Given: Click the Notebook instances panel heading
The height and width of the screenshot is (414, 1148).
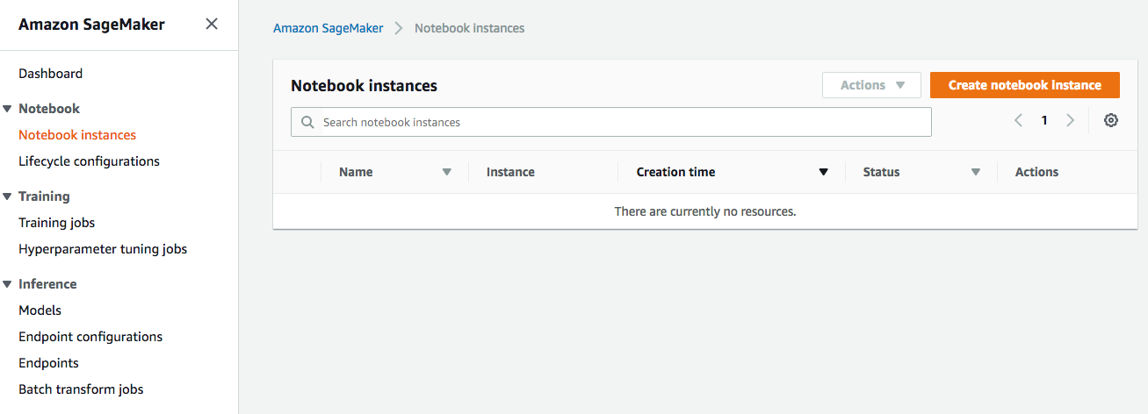Looking at the screenshot, I should (x=364, y=86).
